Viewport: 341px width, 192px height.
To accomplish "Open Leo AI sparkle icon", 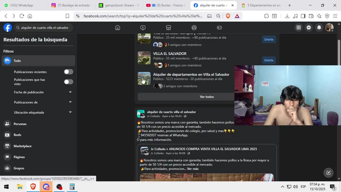I will 319,16.
